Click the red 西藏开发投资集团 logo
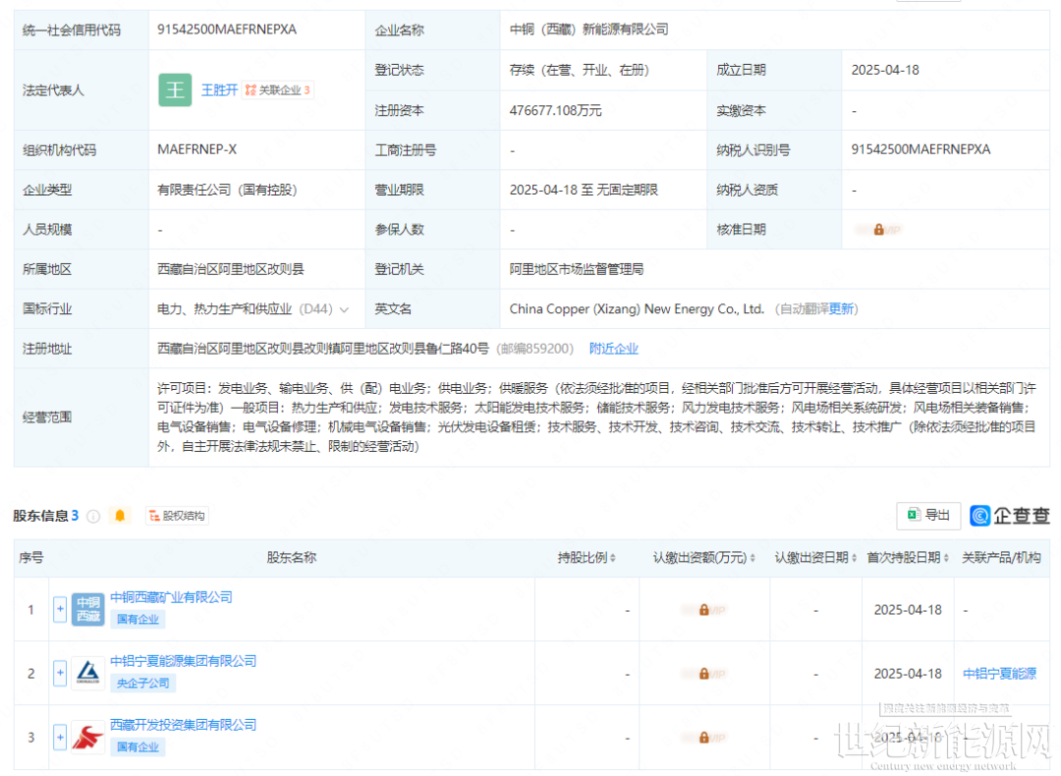 tap(88, 737)
